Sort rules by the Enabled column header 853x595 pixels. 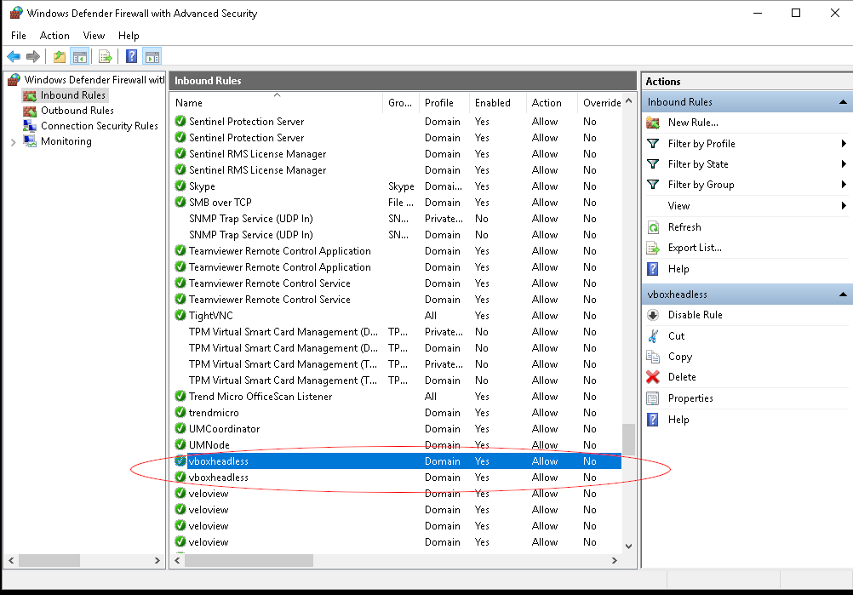coord(497,103)
